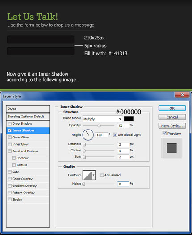Screen dimensions: 192x235
Task: Click the style preview thumbnail
Action: coord(172,148)
